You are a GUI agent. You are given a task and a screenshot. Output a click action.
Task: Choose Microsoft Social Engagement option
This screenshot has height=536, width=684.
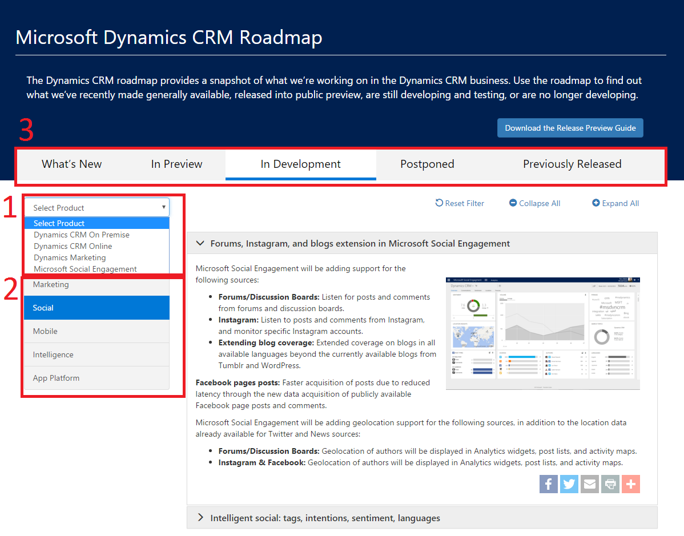click(x=85, y=269)
